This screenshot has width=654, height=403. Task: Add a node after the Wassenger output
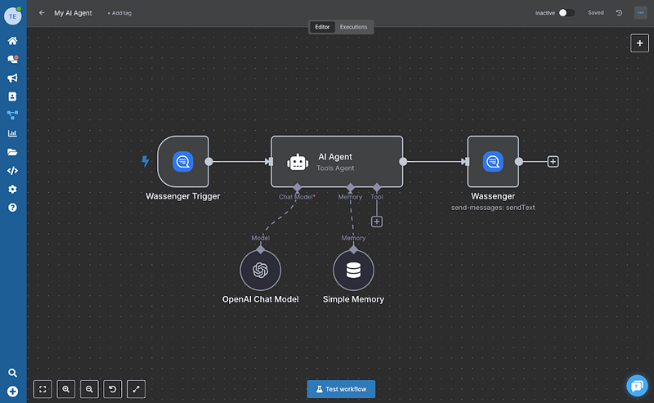553,162
